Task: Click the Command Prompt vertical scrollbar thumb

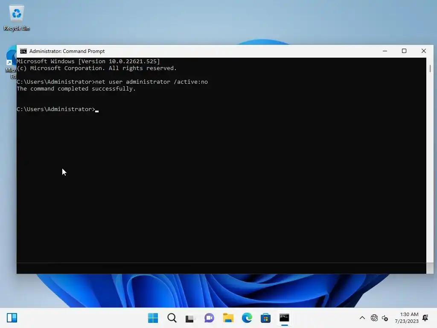Action: click(430, 68)
